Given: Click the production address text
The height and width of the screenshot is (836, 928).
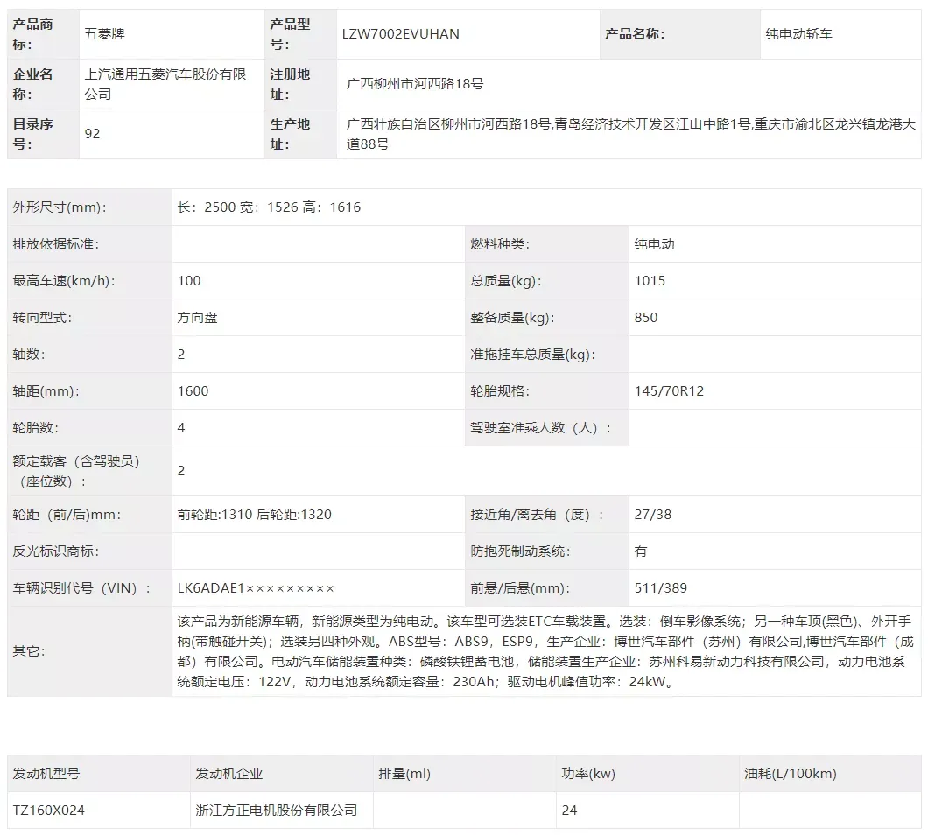Looking at the screenshot, I should pyautogui.click(x=631, y=134).
